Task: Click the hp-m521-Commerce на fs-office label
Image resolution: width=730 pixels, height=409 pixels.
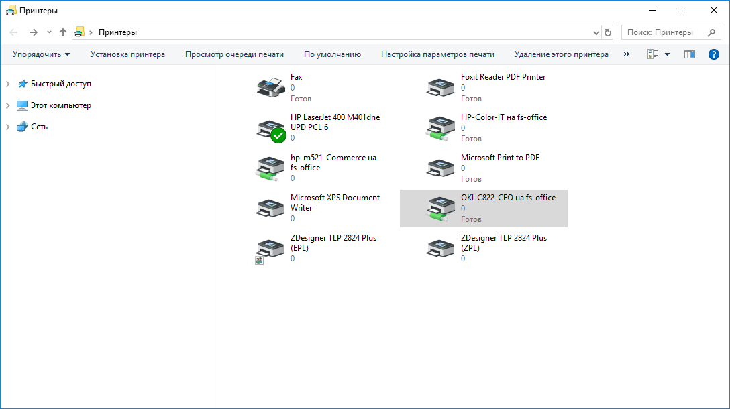Action: (x=333, y=162)
